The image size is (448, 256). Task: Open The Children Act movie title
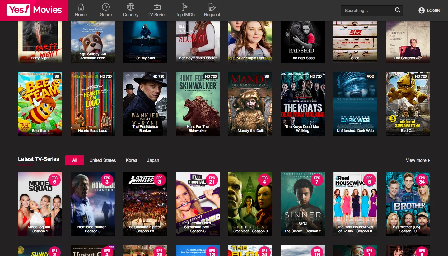pos(408,58)
